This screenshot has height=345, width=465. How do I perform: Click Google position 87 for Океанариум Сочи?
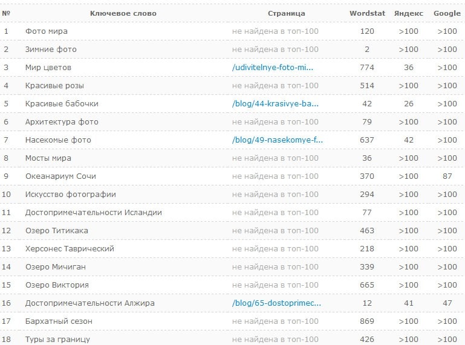447,176
